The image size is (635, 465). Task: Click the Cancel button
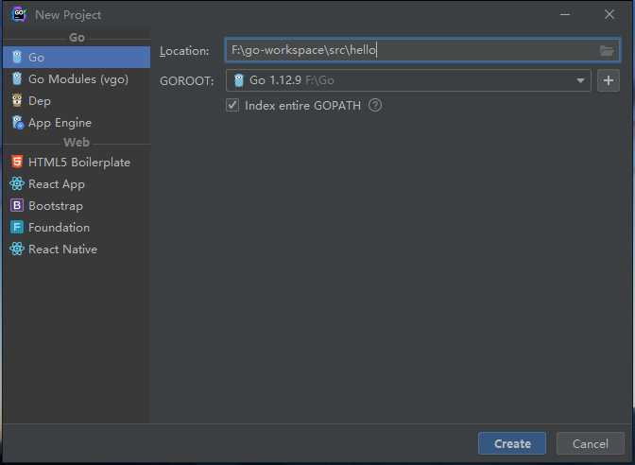pyautogui.click(x=590, y=443)
